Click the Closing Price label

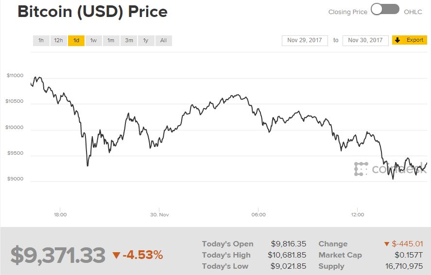coord(347,12)
